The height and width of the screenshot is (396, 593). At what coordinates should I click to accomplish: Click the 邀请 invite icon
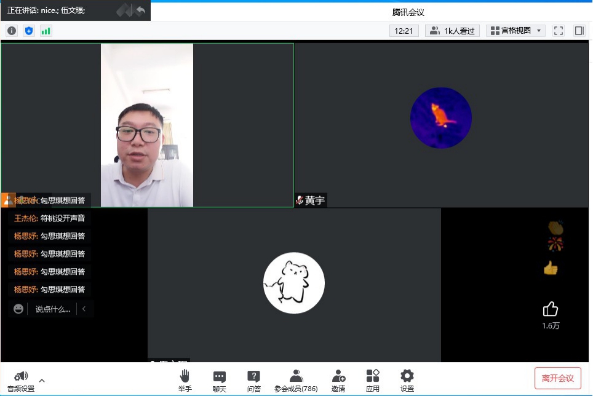point(338,380)
